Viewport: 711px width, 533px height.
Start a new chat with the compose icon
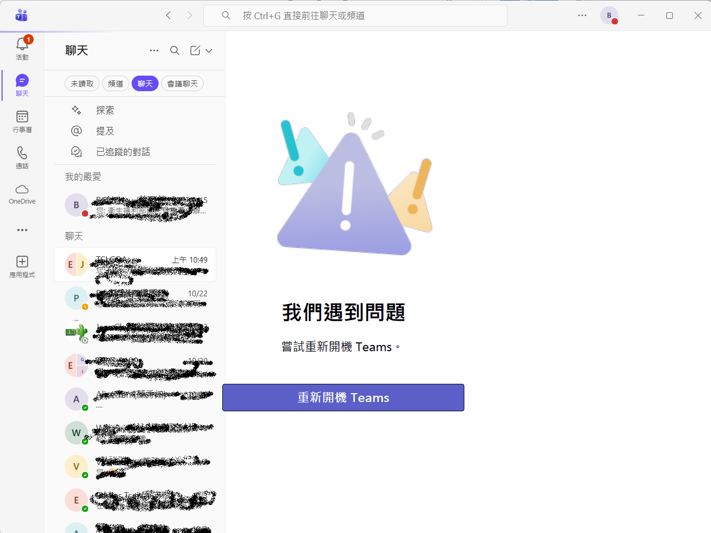point(195,50)
